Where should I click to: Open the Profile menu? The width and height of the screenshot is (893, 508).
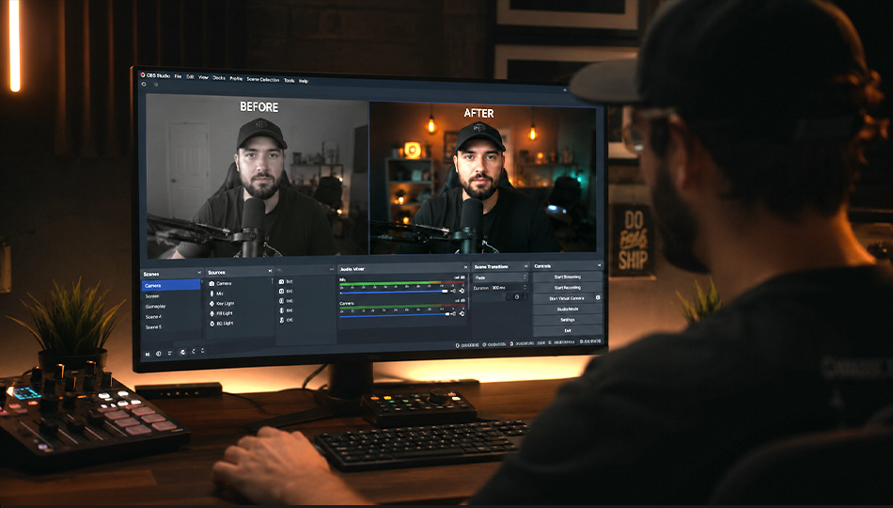(236, 79)
